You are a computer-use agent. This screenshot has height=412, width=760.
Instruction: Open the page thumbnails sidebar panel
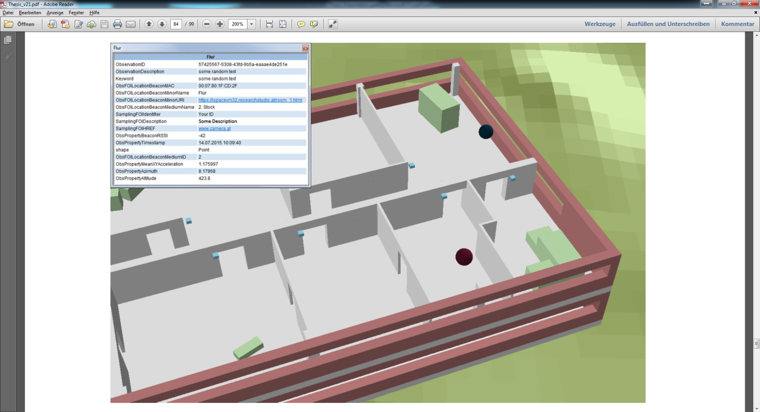pos(7,40)
